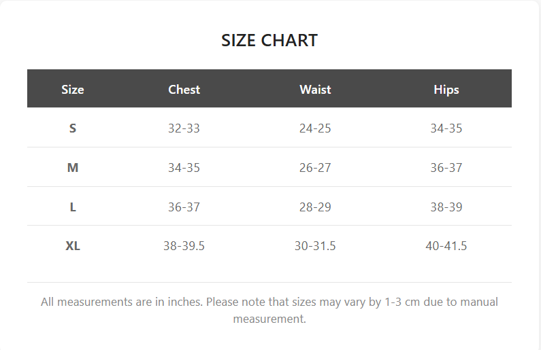The width and height of the screenshot is (541, 350).
Task: Click the Waist column header
Action: coord(315,89)
